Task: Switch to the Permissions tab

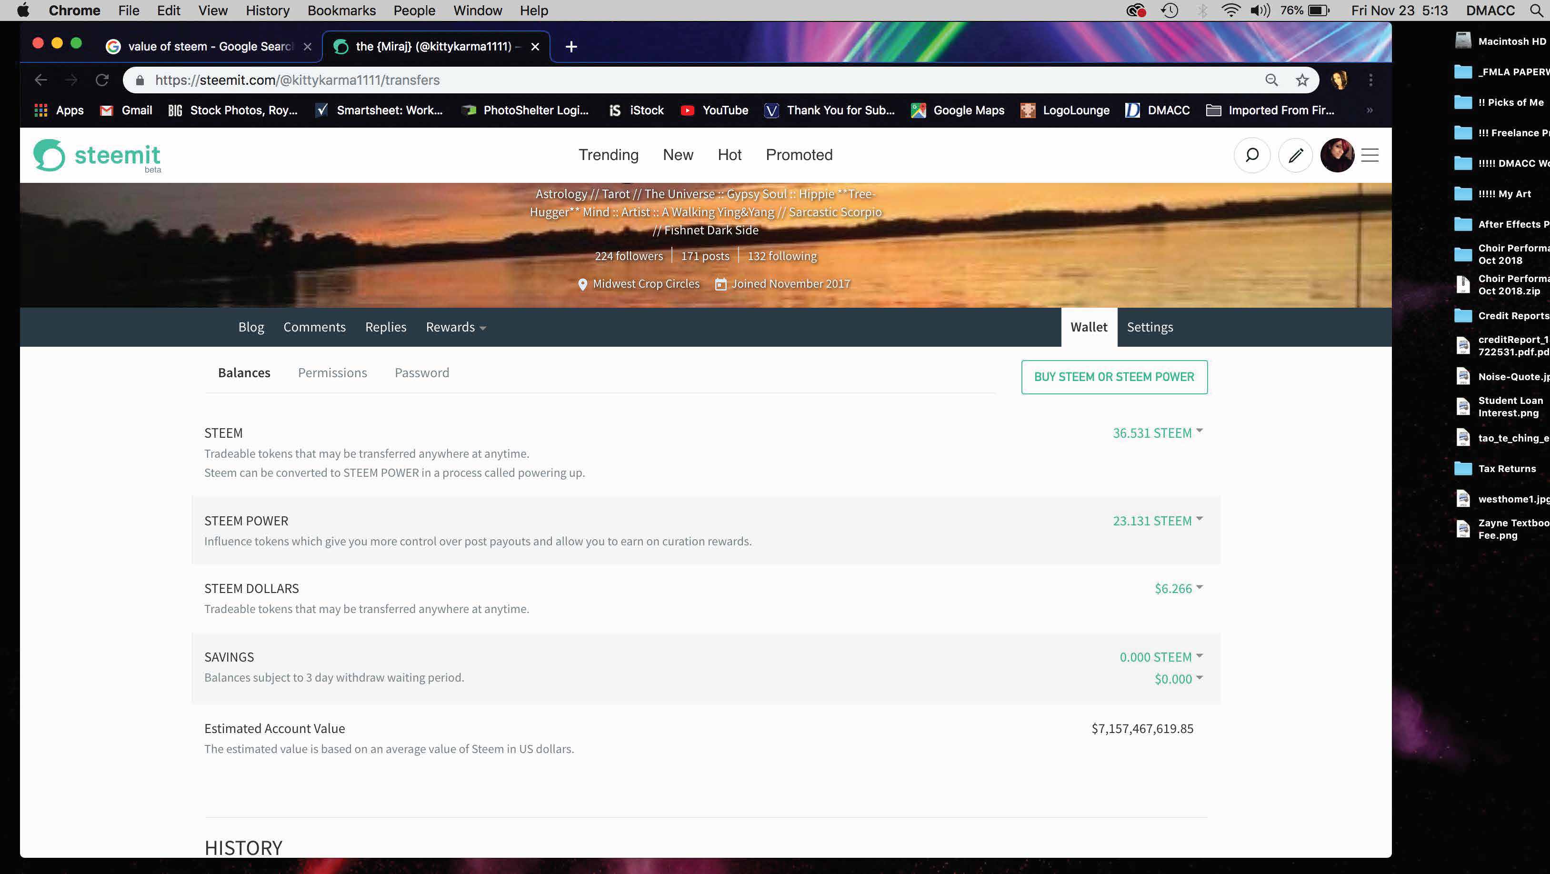Action: (x=332, y=372)
